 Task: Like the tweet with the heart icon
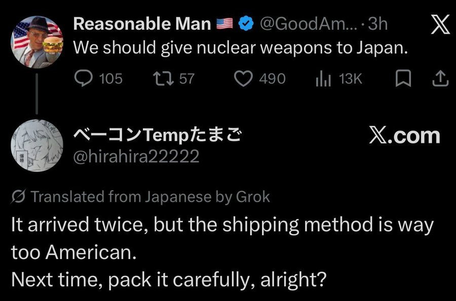pyautogui.click(x=245, y=79)
